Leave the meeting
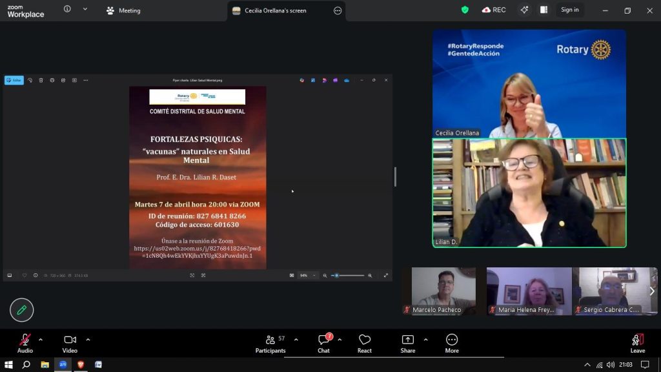Viewport: 661px width, 372px height. (637, 343)
